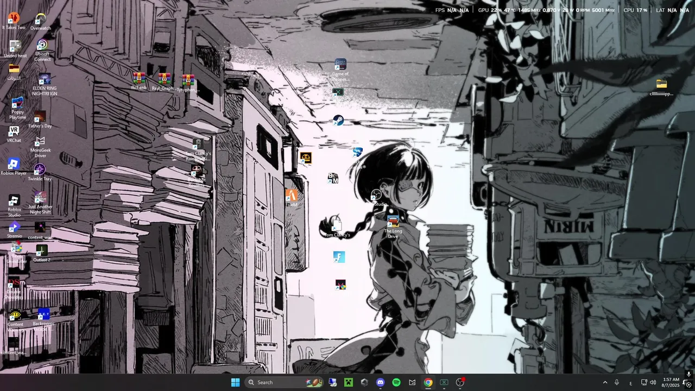Open the volume control in tray
695x391 pixels.
pyautogui.click(x=653, y=382)
